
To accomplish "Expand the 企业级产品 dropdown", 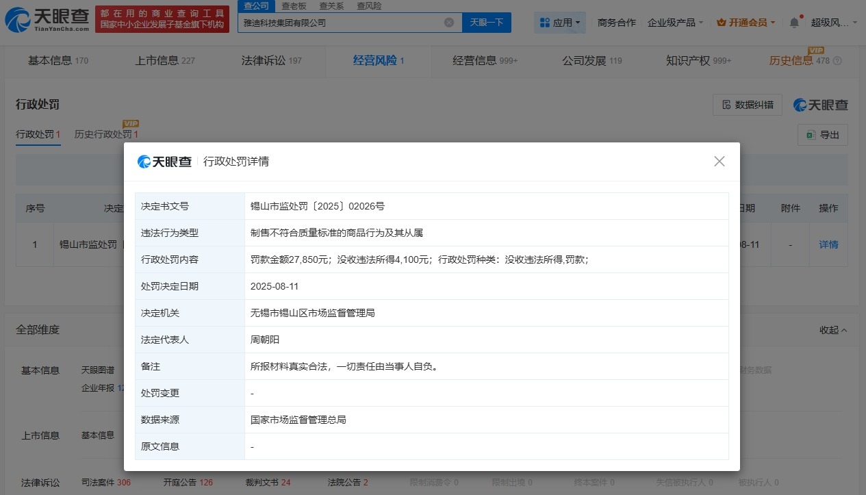I will click(674, 22).
